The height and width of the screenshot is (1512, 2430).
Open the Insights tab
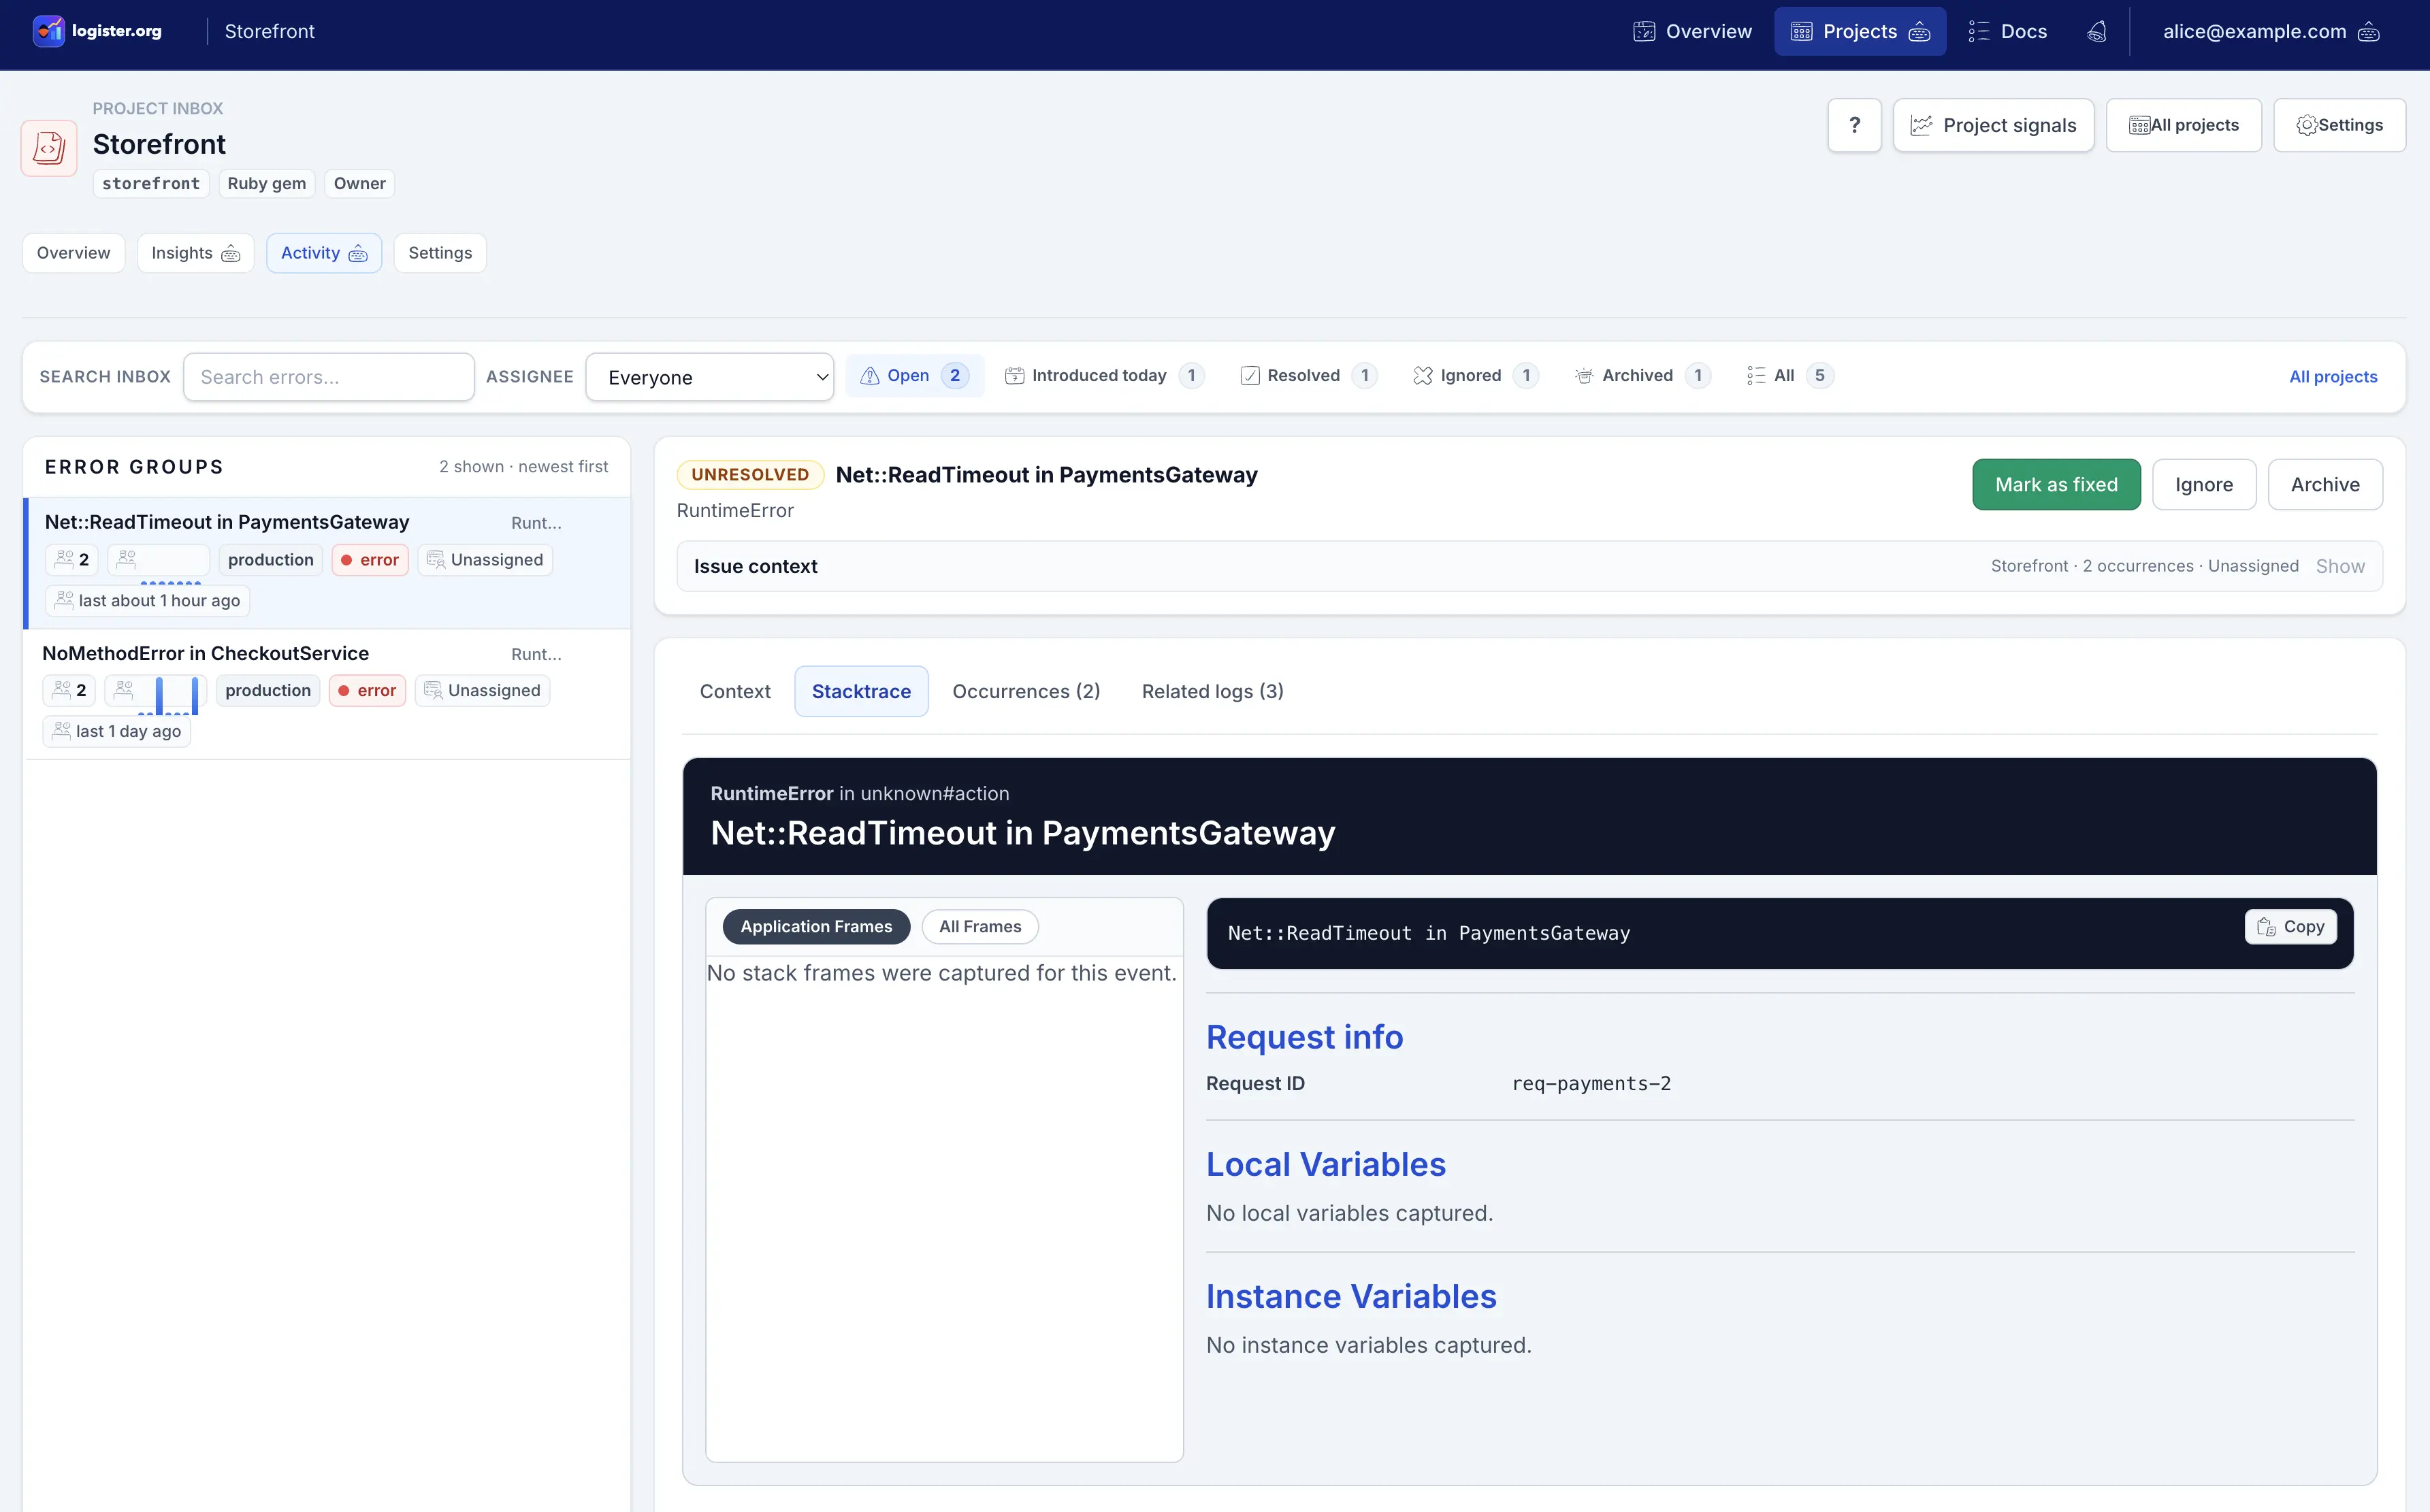coord(195,253)
